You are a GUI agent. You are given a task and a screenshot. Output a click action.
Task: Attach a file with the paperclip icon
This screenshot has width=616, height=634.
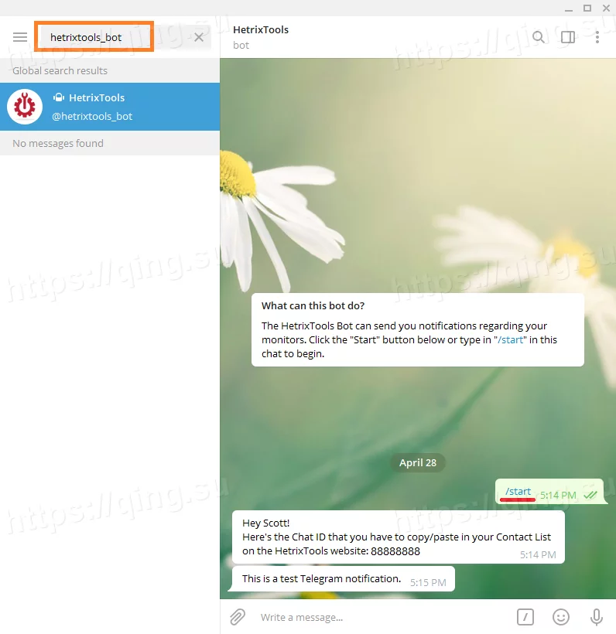pyautogui.click(x=238, y=617)
